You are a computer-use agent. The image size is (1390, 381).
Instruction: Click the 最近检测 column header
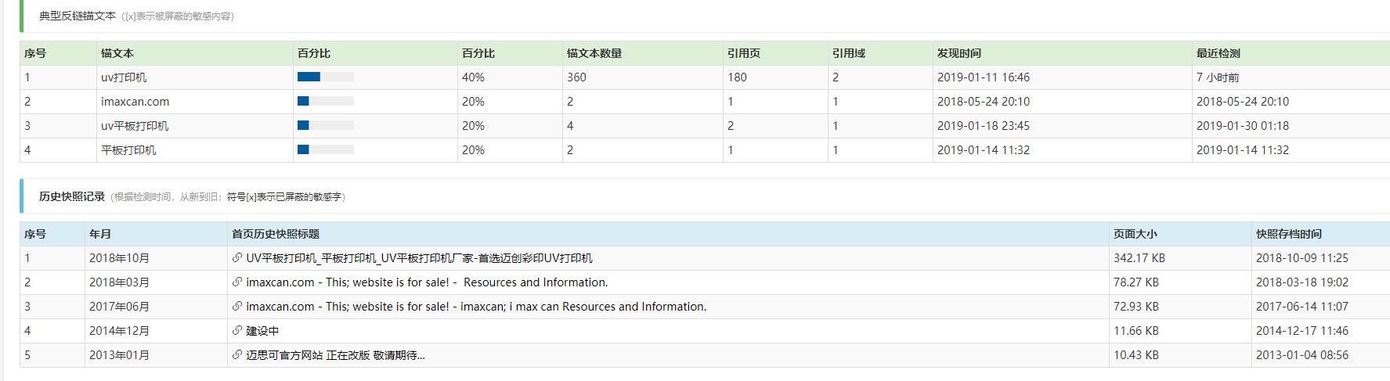pyautogui.click(x=1218, y=53)
